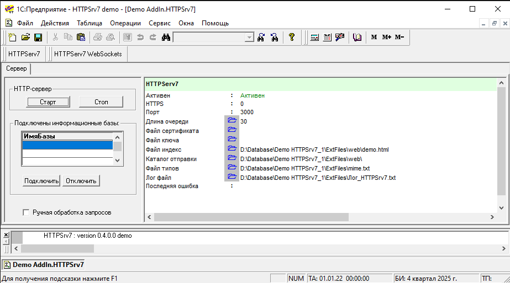Open the Операции menu
Viewport: 510px width, 283px height.
[x=125, y=23]
